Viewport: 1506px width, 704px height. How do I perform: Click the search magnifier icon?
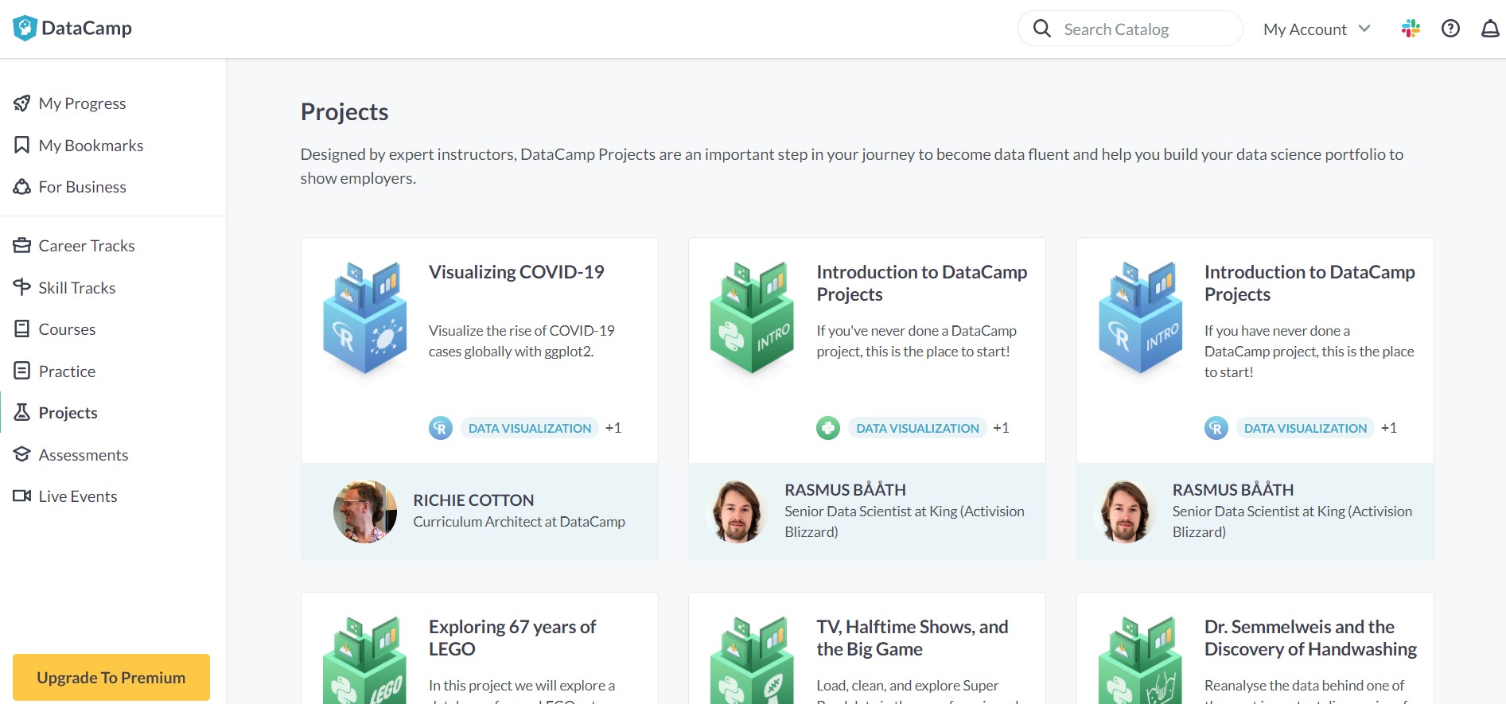point(1042,29)
